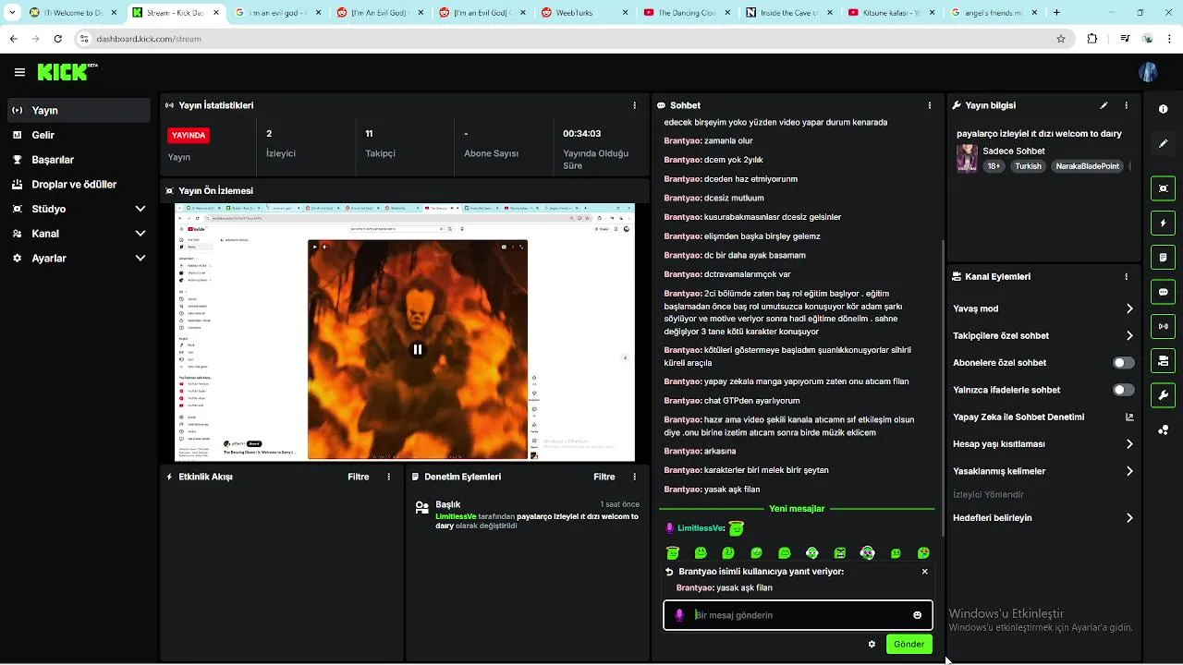
Task: Open the hamburger menu beside Kick logo
Action: 19,72
